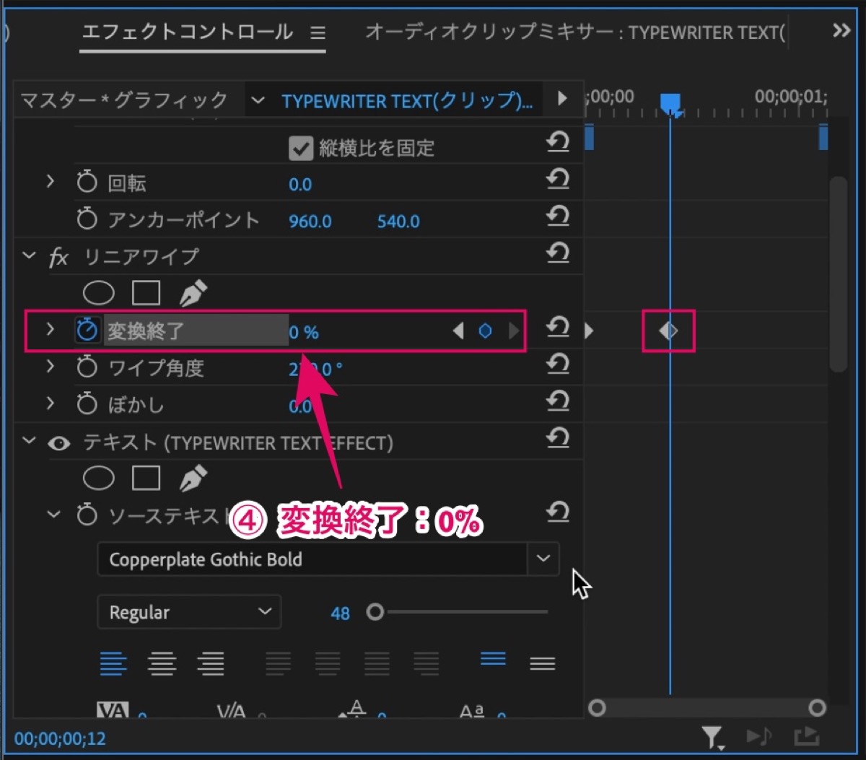Collapse the テキスト layer section

[x=29, y=440]
